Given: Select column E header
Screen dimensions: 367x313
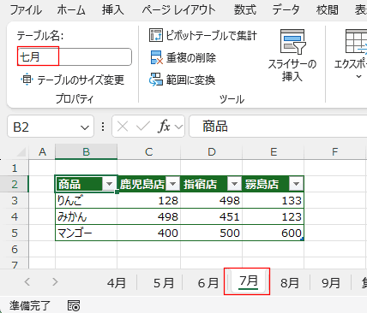Looking at the screenshot, I should point(274,151).
